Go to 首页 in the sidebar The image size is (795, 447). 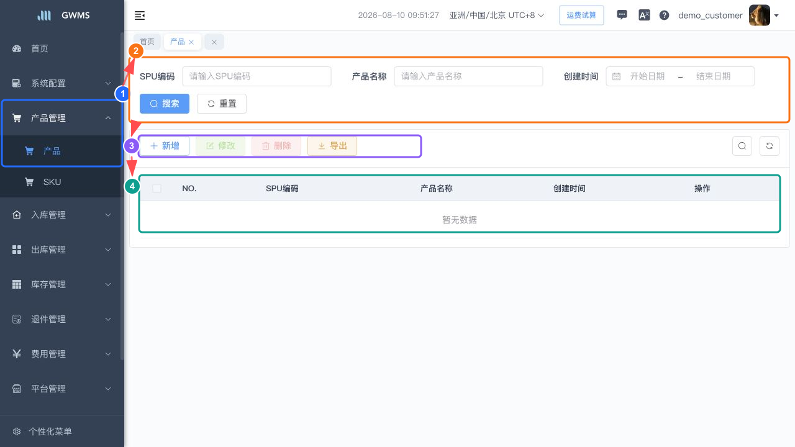tap(62, 48)
